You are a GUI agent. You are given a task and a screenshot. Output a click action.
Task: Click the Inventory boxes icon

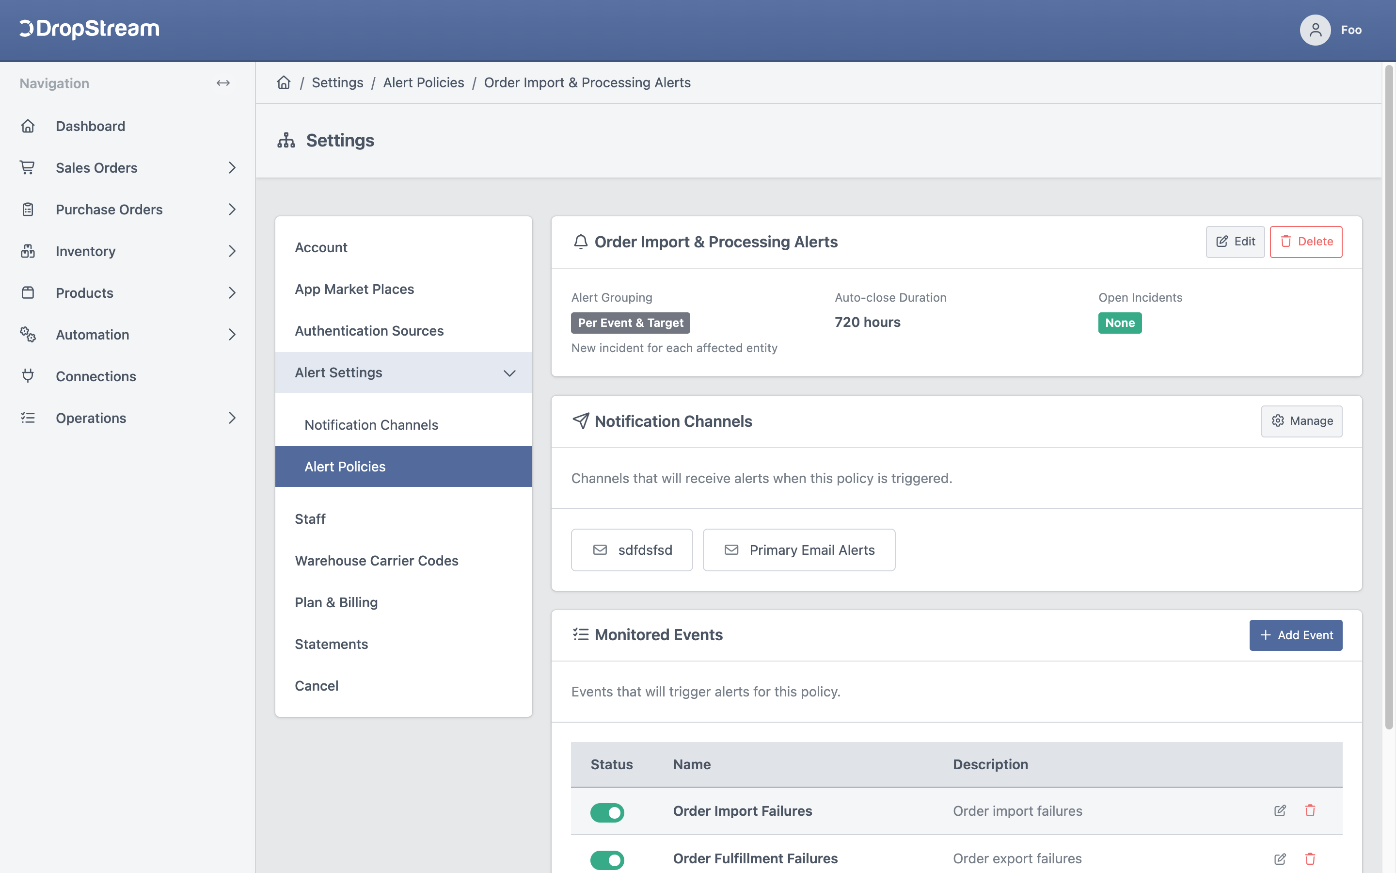(28, 251)
